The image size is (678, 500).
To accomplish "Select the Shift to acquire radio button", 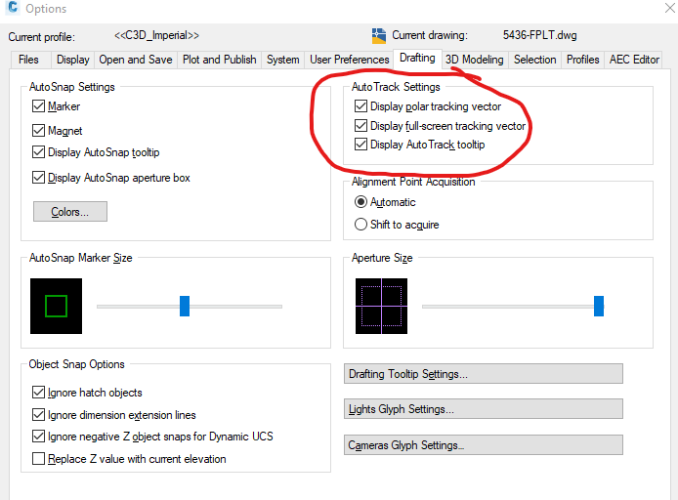I will [x=360, y=225].
